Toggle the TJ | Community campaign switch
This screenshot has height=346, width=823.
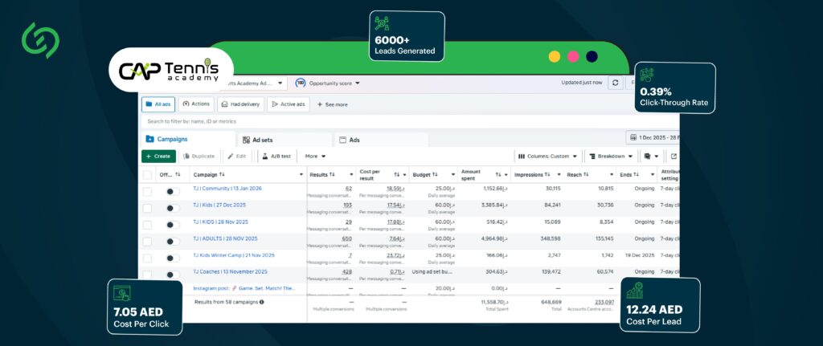[x=172, y=192]
